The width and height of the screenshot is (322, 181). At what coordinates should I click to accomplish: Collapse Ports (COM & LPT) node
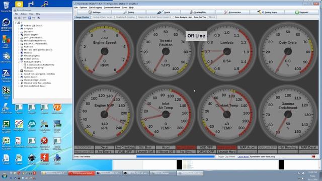(19, 62)
